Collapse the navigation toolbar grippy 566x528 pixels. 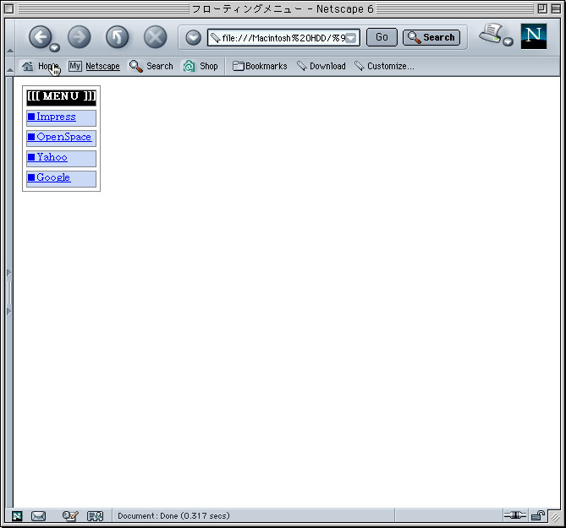[x=10, y=37]
